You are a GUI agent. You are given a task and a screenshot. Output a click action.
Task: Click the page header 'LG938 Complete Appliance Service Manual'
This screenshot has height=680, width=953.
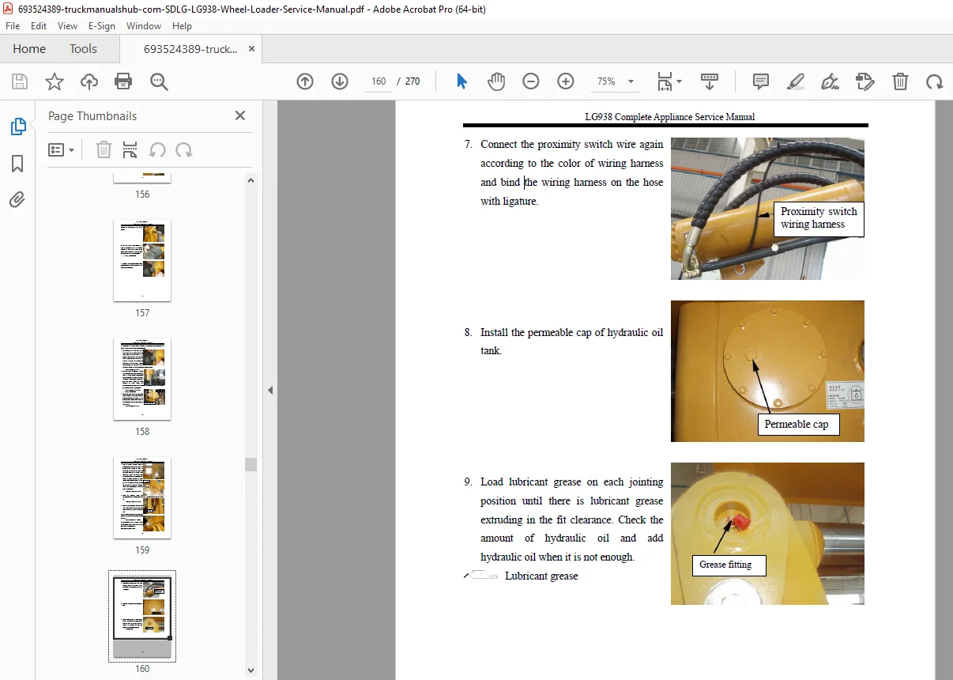pos(669,116)
